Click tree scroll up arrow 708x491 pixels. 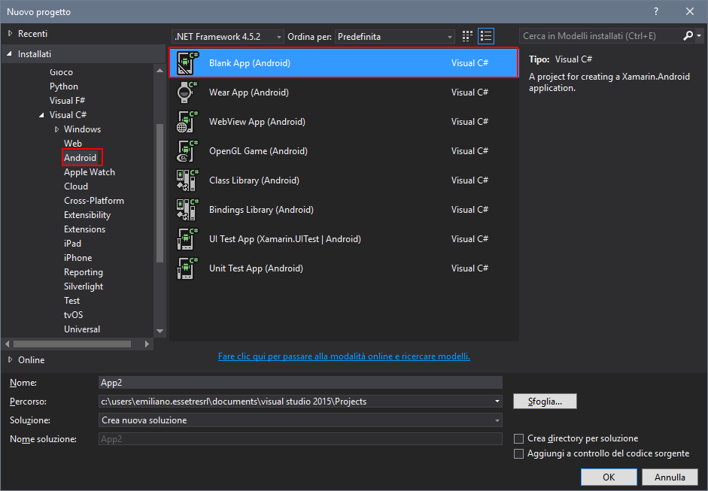(160, 71)
